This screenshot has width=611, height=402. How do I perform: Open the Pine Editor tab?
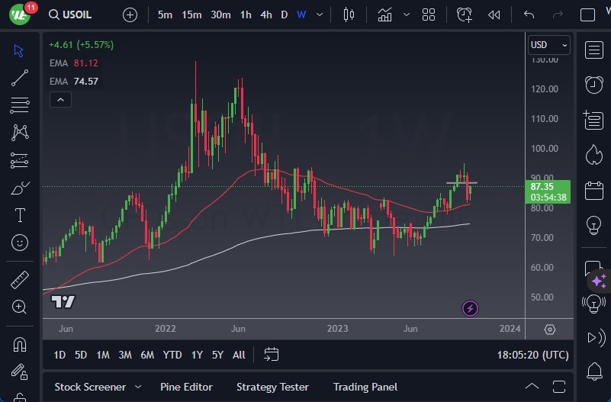(x=186, y=387)
